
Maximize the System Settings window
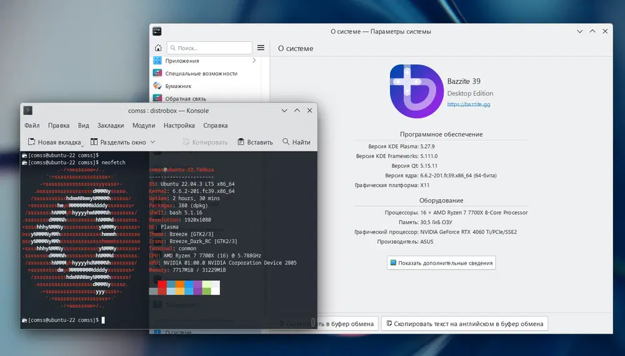[592, 31]
